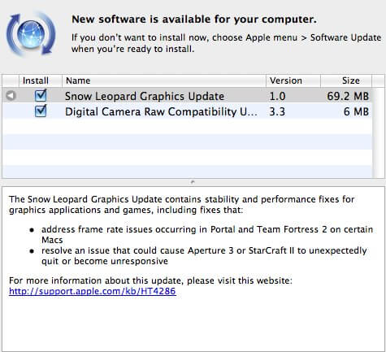The width and height of the screenshot is (386, 352).
Task: Sort updates by Size column header
Action: (346, 80)
